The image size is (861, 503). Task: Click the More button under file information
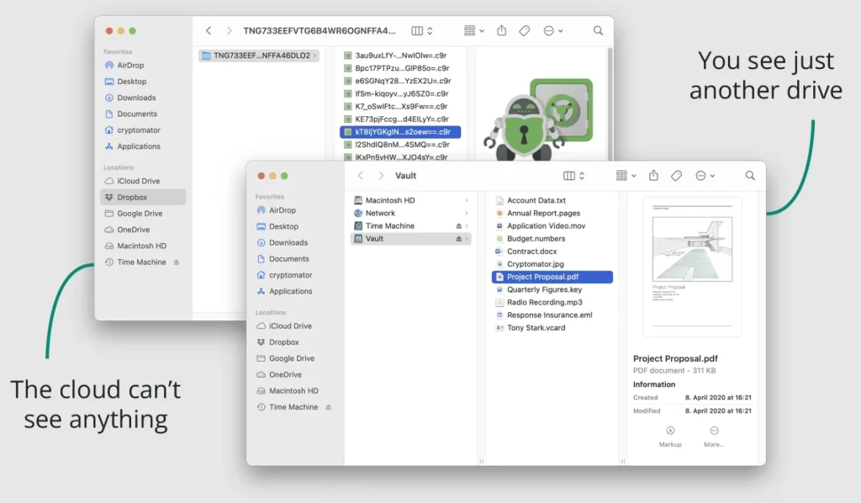[x=714, y=432]
